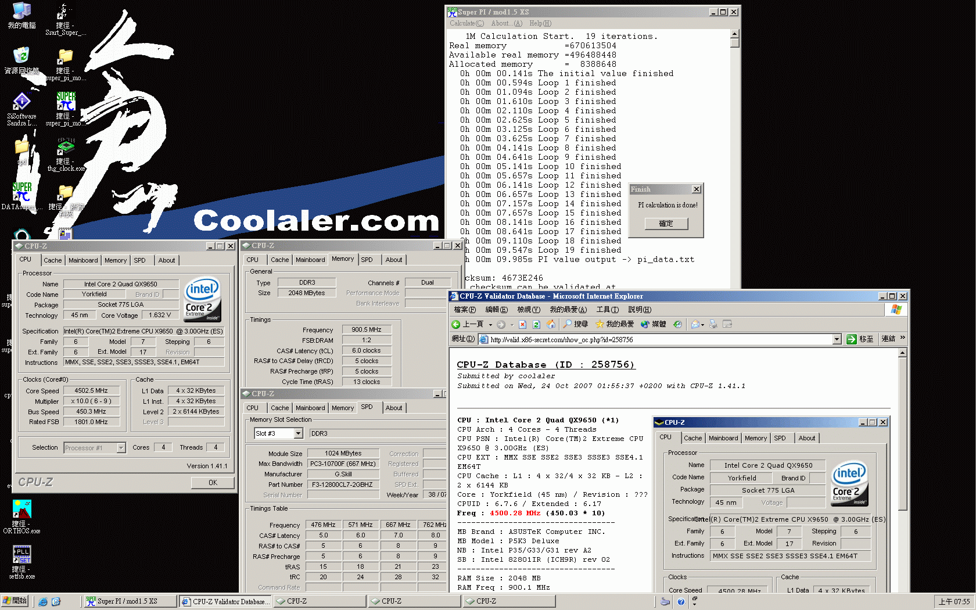Click the IE Stop page icon
Screen dimensions: 976x610
(522, 324)
